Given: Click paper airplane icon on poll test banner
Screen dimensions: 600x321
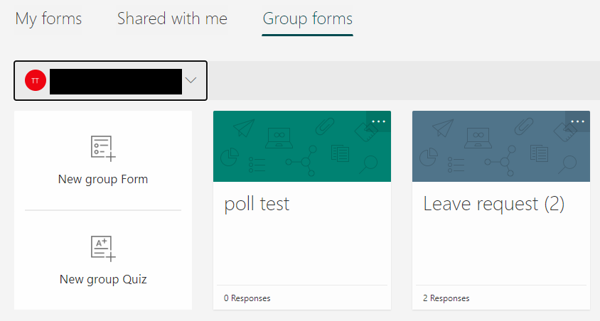Looking at the screenshot, I should coord(243,128).
